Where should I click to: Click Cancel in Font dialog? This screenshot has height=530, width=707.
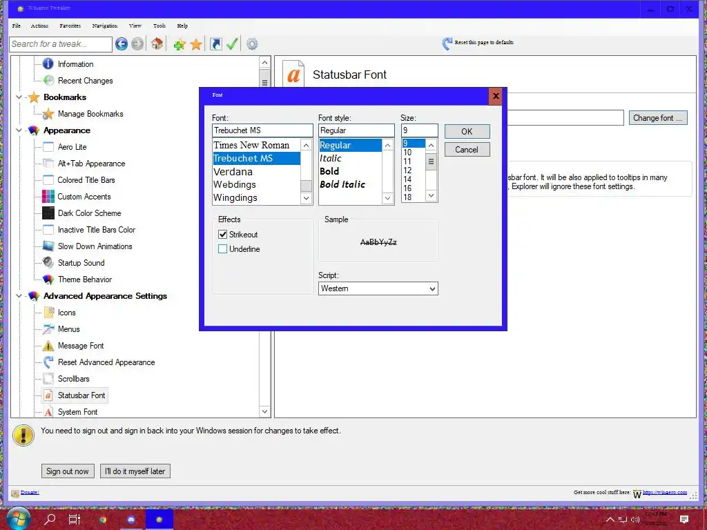point(467,150)
